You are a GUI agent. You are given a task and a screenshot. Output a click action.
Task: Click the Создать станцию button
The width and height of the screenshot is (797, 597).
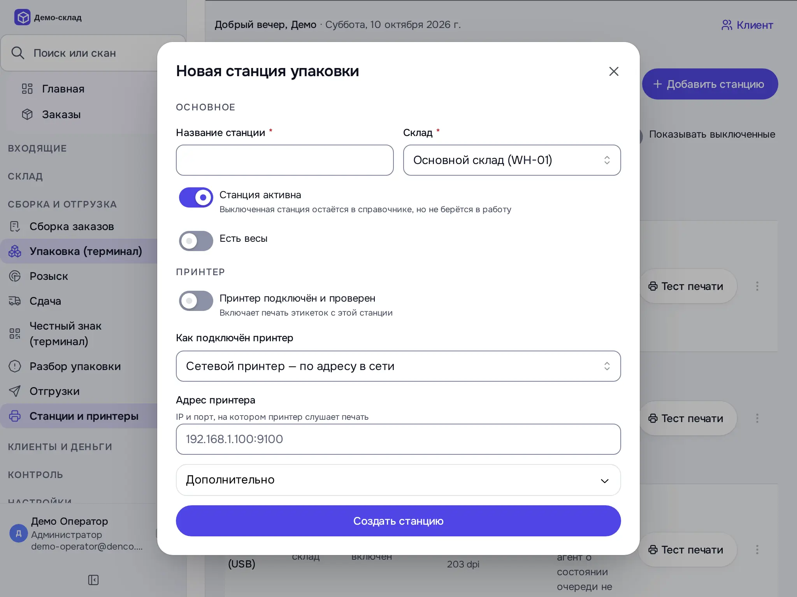click(398, 521)
